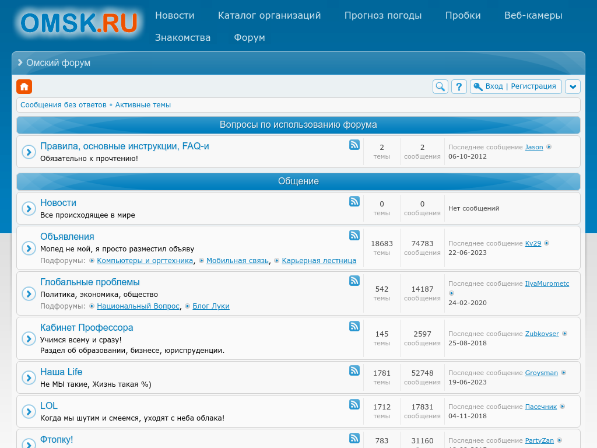Open the Сообщения без ответов link
The image size is (597, 448).
64,105
